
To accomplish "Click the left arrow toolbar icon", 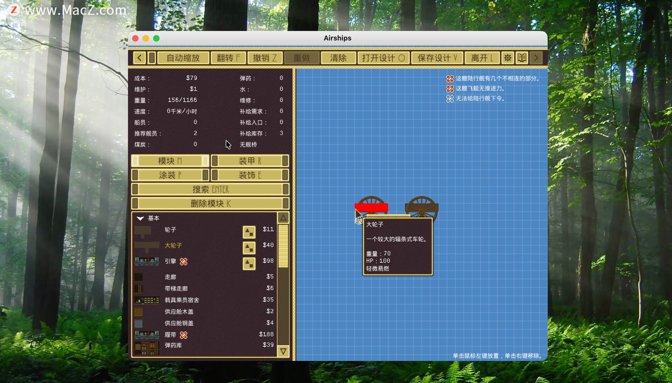I will pos(139,58).
